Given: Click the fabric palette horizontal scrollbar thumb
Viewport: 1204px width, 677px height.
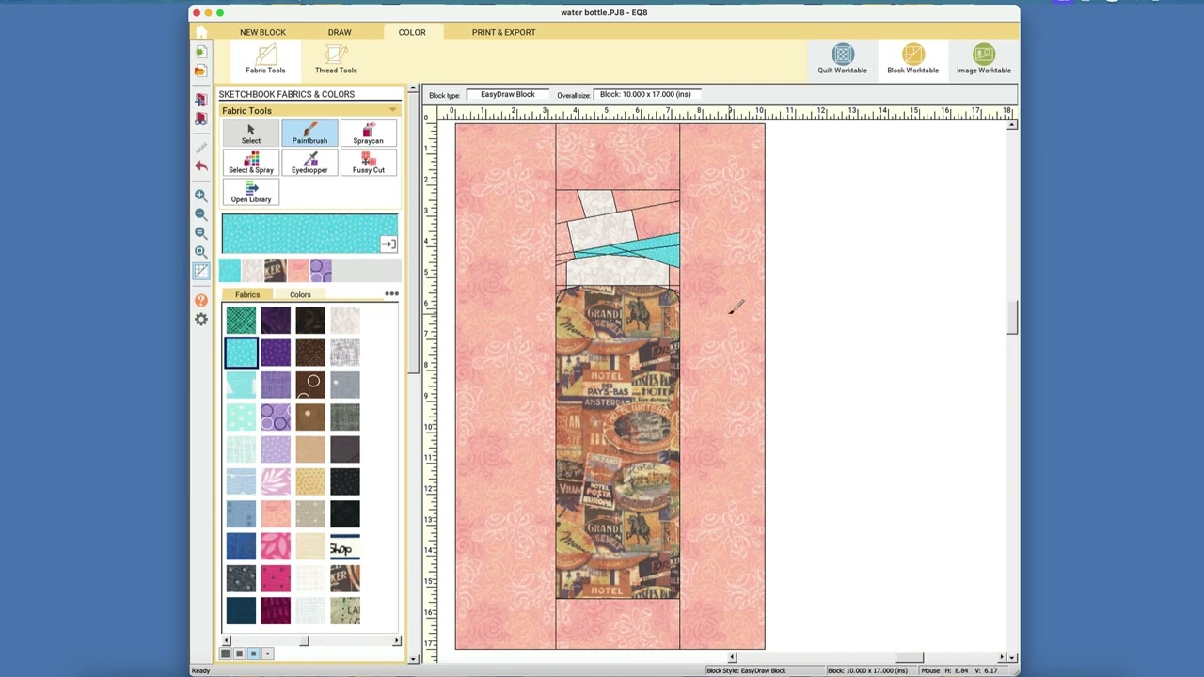Looking at the screenshot, I should tap(304, 641).
